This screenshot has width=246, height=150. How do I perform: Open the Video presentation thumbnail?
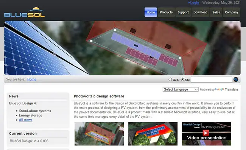point(207,134)
